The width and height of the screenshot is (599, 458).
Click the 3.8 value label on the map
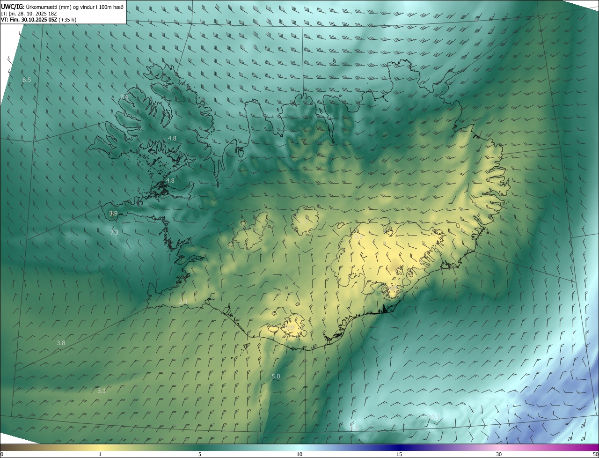pyautogui.click(x=61, y=343)
